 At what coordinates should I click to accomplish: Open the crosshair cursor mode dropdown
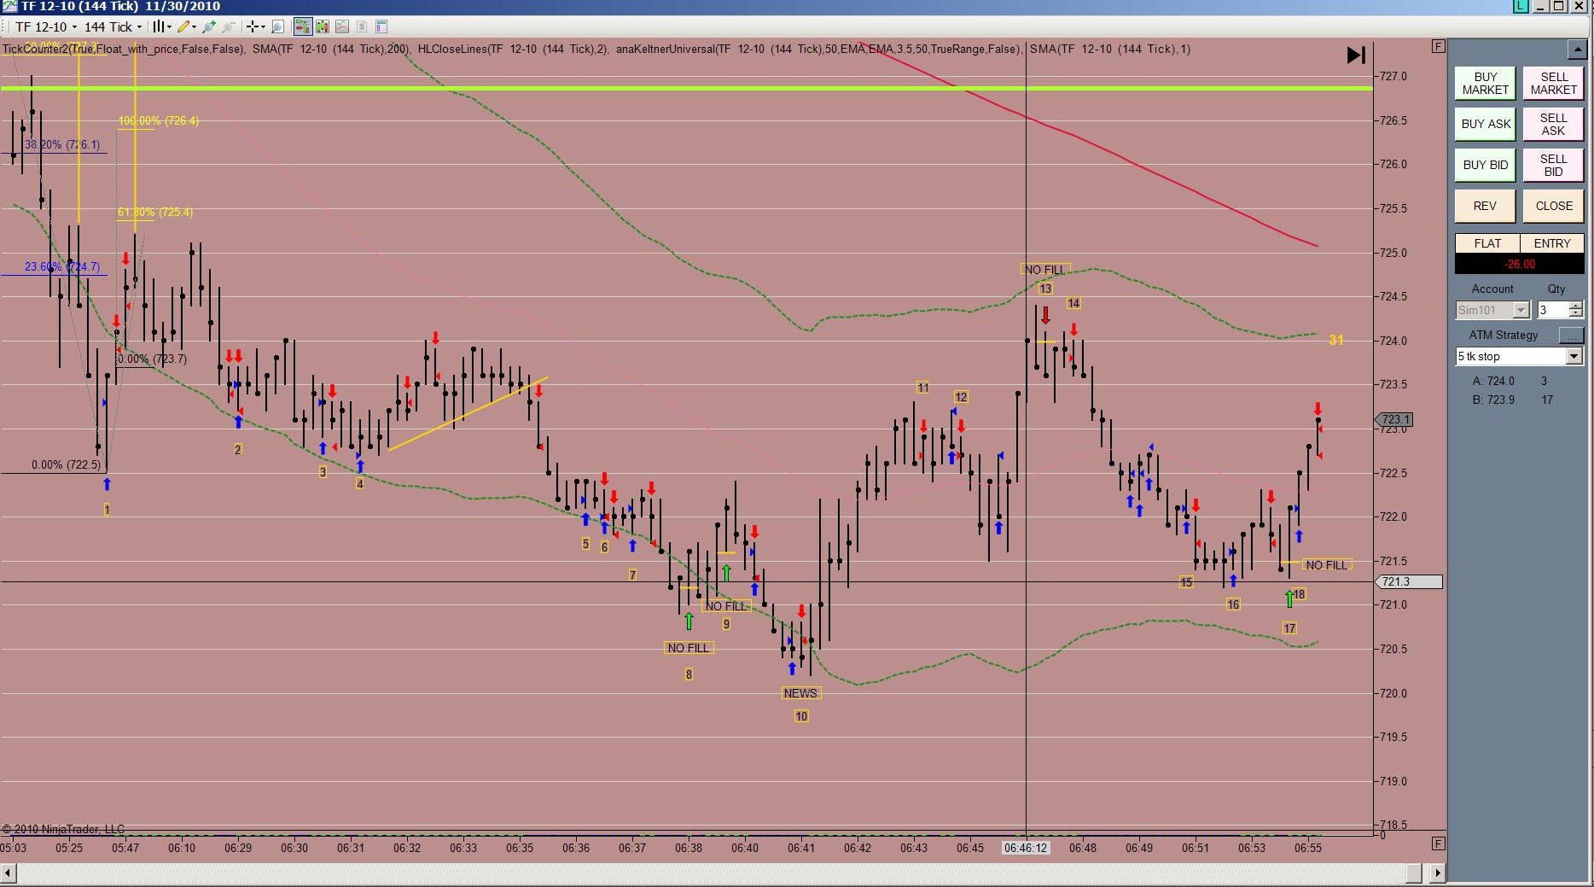(255, 26)
